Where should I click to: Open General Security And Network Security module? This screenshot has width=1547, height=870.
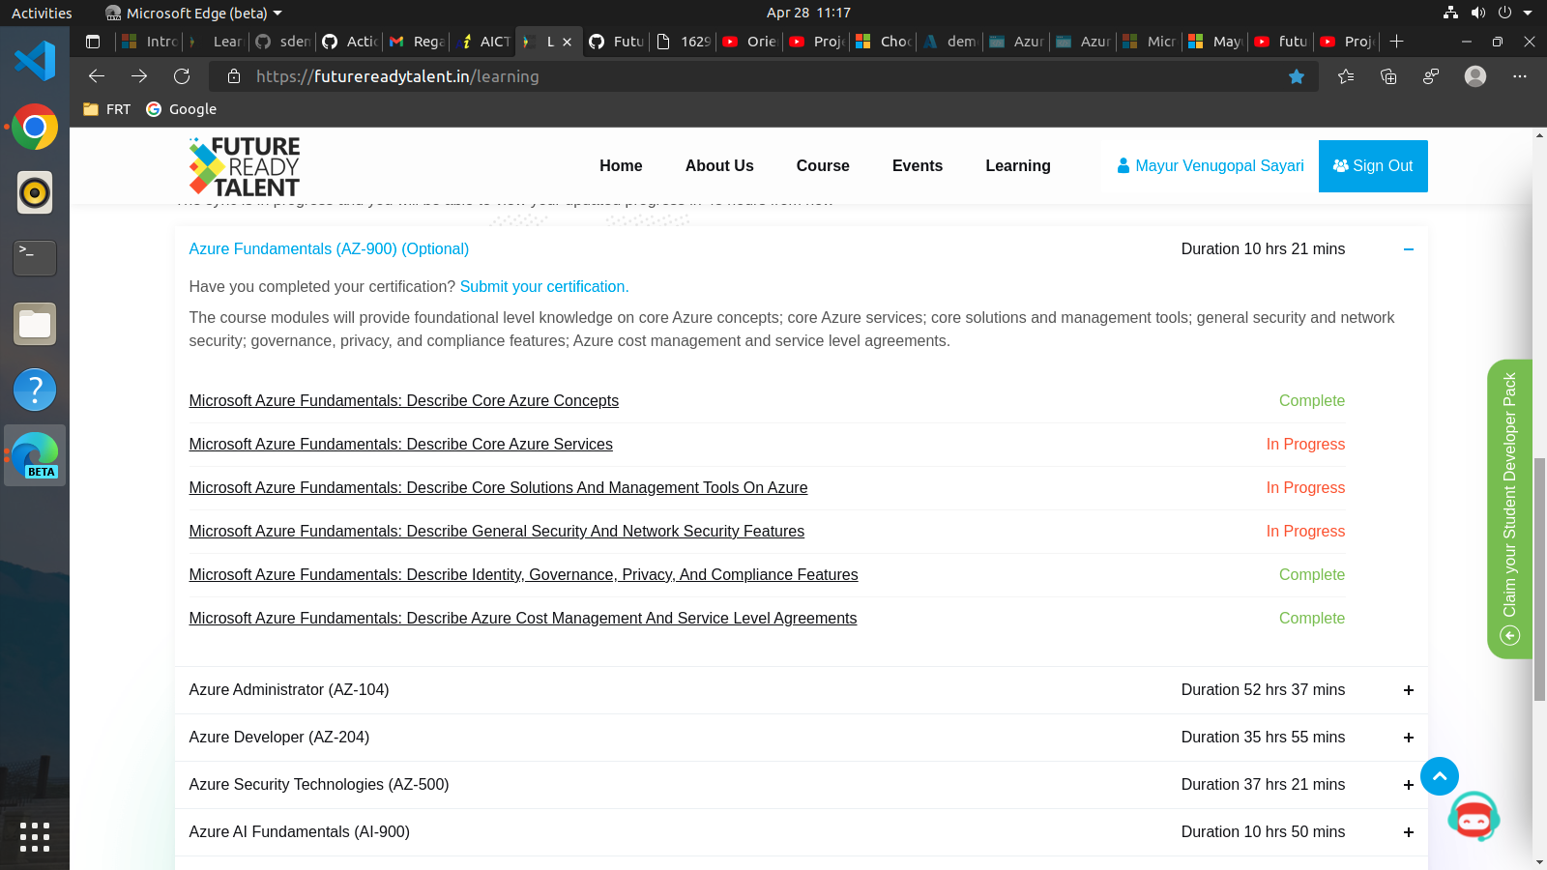(497, 532)
